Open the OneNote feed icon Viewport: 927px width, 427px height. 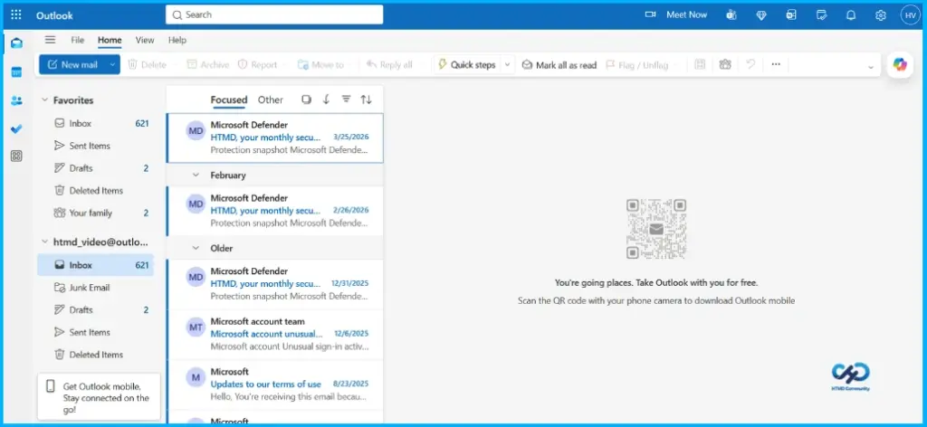coord(791,15)
